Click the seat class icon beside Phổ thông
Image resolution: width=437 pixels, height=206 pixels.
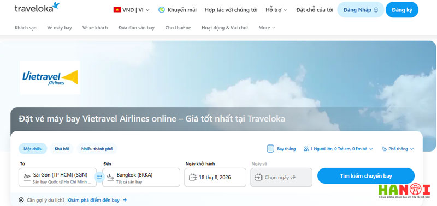pyautogui.click(x=385, y=149)
